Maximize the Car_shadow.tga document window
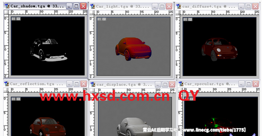The height and width of the screenshot is (136, 262). (x=76, y=6)
